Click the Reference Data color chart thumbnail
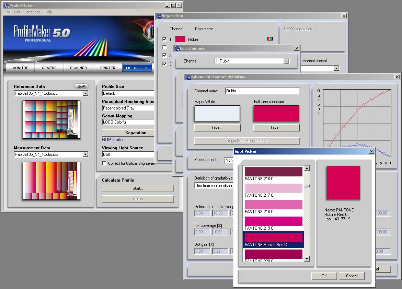Viewport: 402px width, 289px height. point(51,119)
